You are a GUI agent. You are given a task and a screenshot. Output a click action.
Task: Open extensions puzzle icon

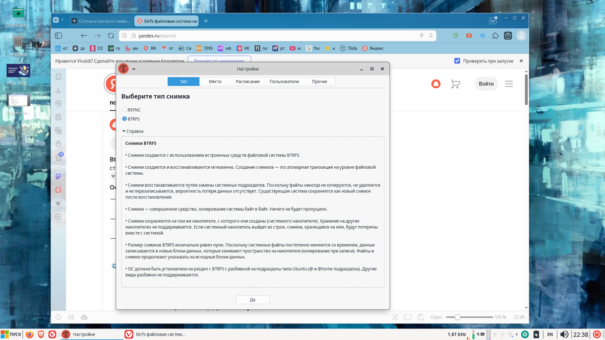click(496, 36)
